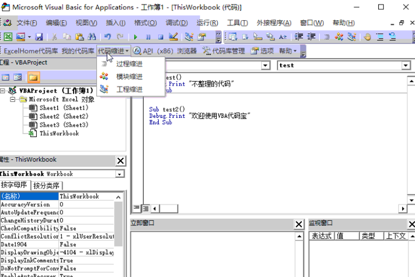The width and height of the screenshot is (415, 277).
Task: Click the 选项 button
Action: pyautogui.click(x=262, y=51)
